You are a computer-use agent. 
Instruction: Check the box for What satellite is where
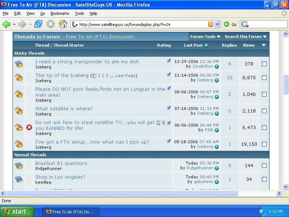pos(264,111)
